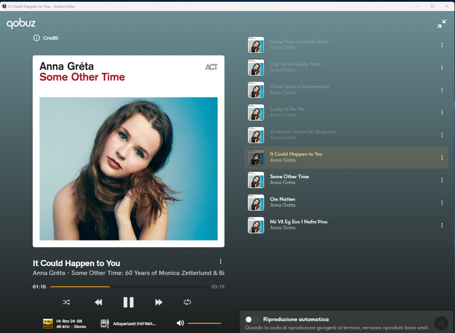Click the thumbnail for Om Natten

[256, 203]
